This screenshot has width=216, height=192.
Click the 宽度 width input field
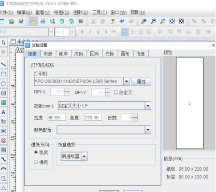click(57, 118)
